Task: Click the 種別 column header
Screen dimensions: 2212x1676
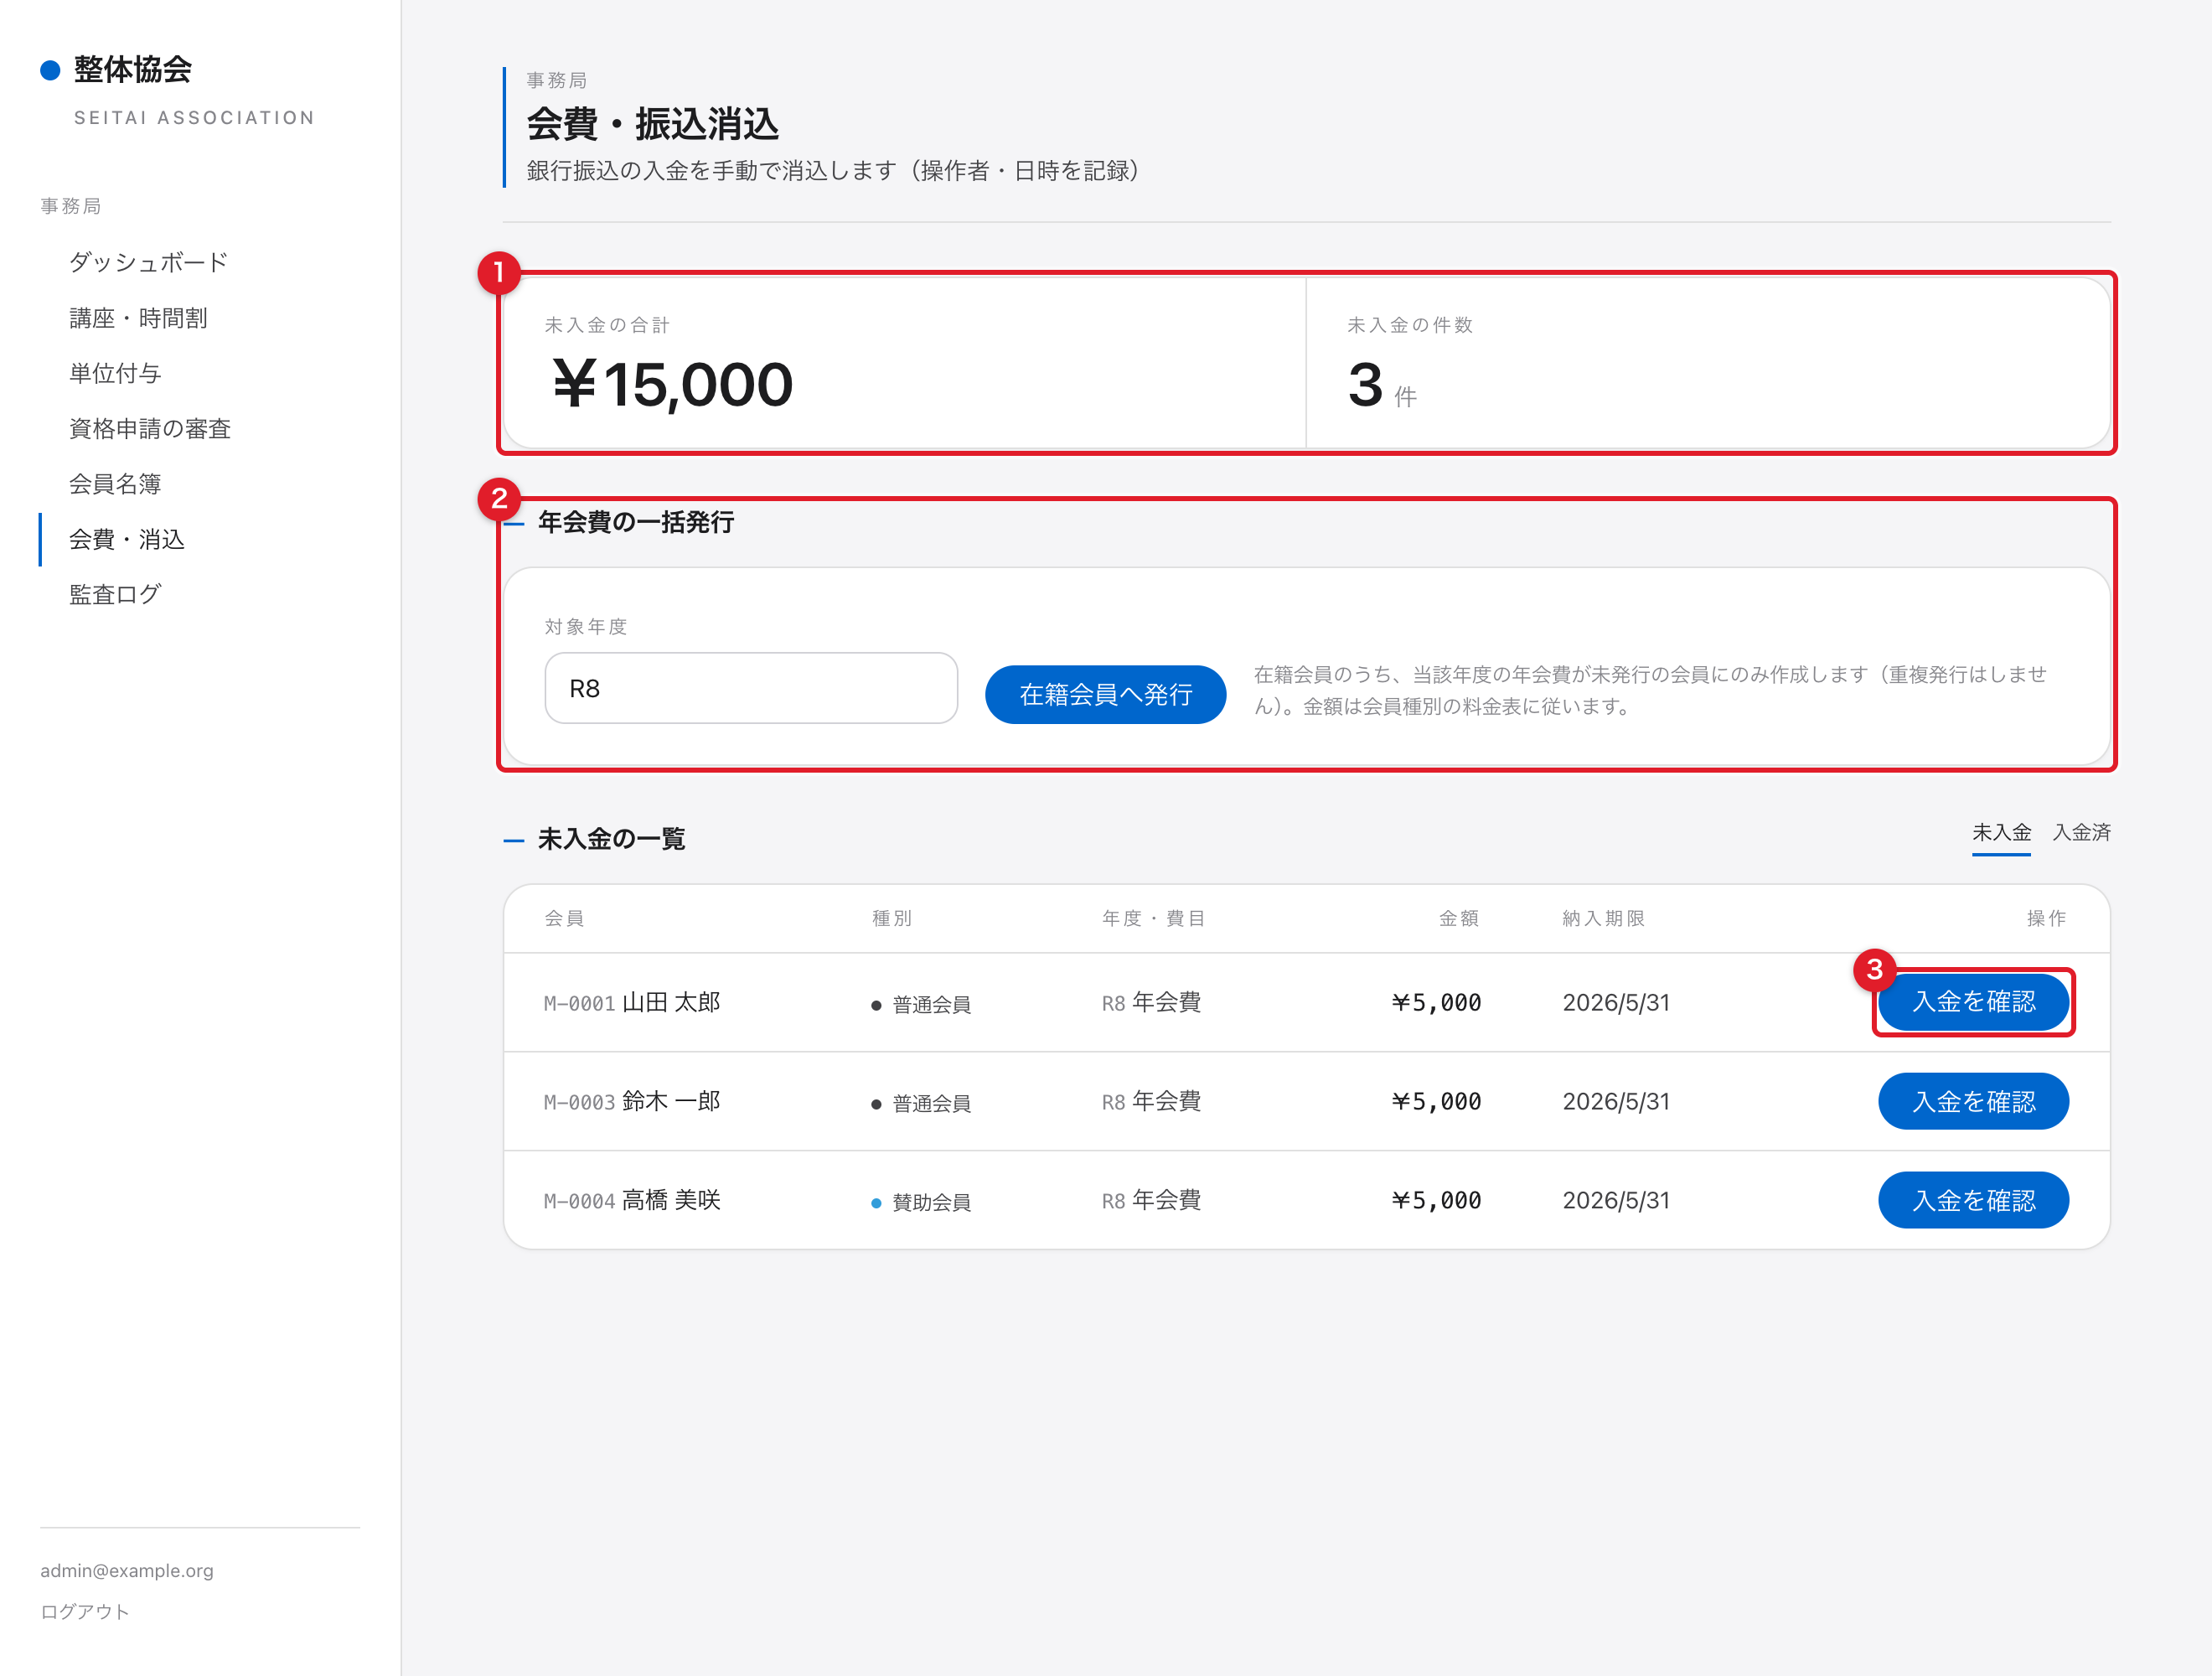Action: pyautogui.click(x=892, y=918)
